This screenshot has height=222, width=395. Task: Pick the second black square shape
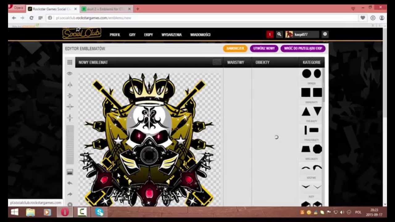click(318, 92)
